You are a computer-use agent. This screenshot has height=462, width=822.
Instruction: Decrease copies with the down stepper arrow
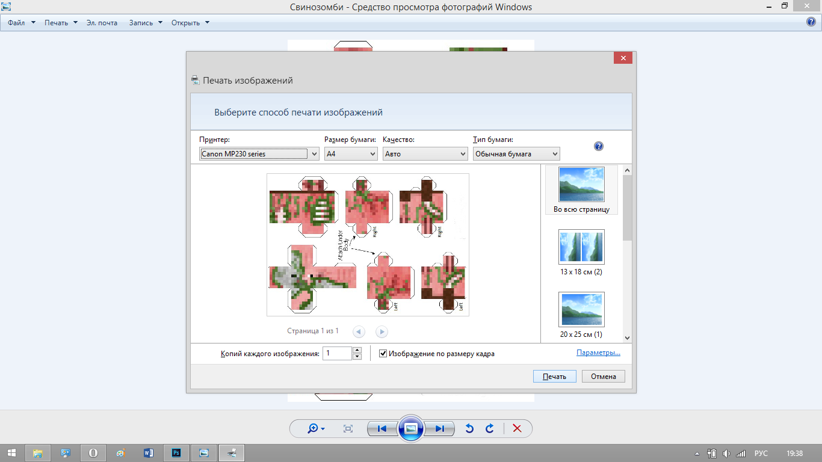click(x=357, y=357)
